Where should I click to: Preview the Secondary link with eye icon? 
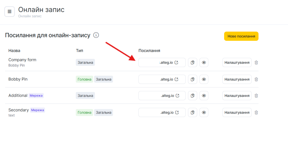pos(204,112)
